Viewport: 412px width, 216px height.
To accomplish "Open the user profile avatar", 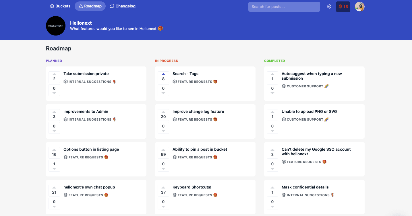I will click(x=360, y=7).
